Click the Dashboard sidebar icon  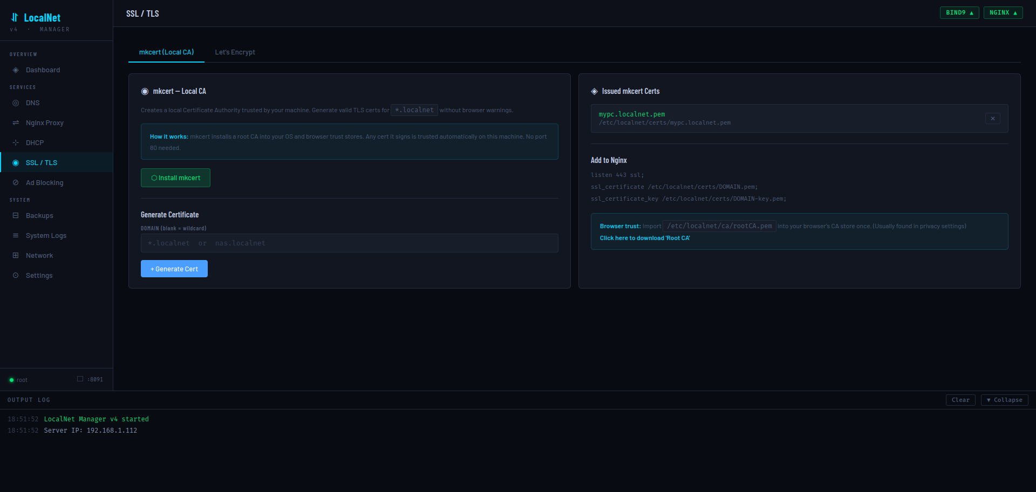[x=16, y=70]
